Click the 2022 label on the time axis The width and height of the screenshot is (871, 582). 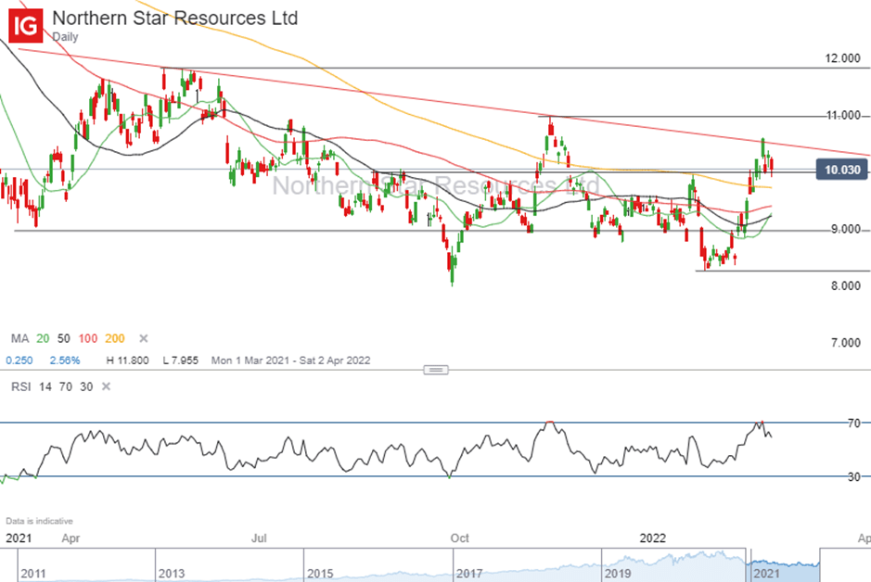pos(653,538)
